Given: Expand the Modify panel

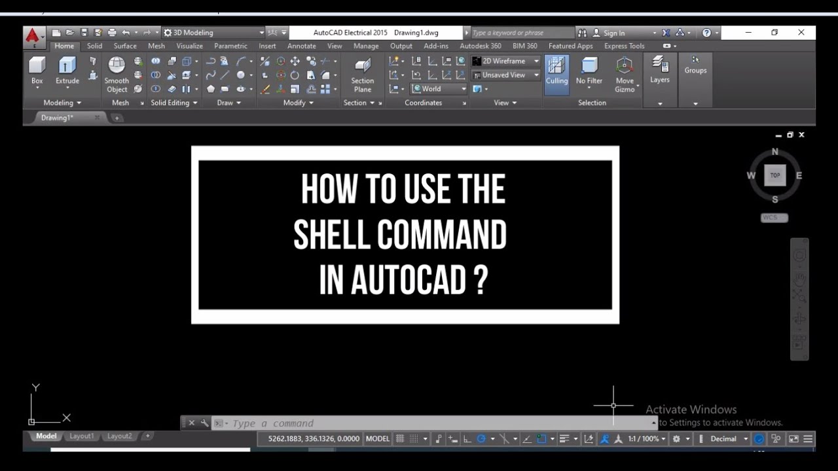Looking at the screenshot, I should coord(298,103).
